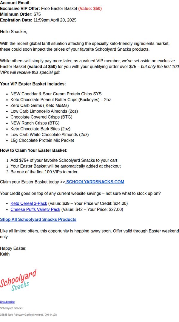Click the Schoolyard Snacks logo image
179x322 pixels.
18,280
